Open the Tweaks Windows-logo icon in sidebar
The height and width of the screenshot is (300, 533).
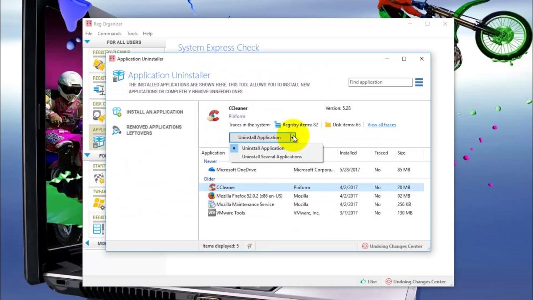[x=99, y=204]
